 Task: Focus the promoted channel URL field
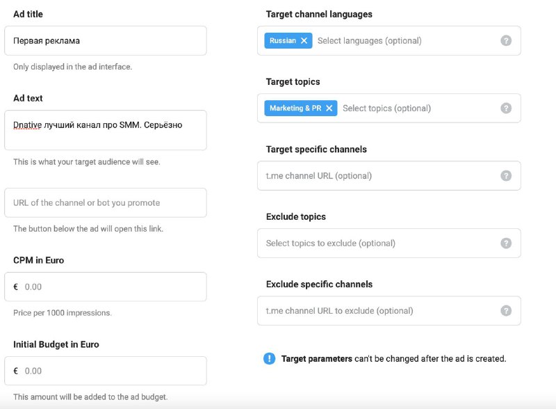106,202
